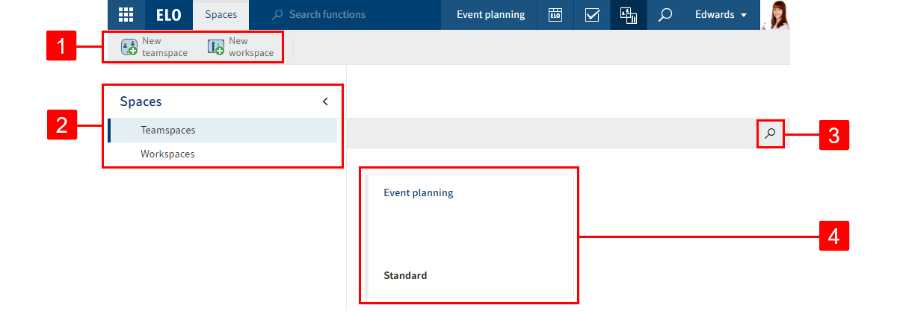
Task: Click the magnifier search icon in top bar
Action: click(x=665, y=15)
